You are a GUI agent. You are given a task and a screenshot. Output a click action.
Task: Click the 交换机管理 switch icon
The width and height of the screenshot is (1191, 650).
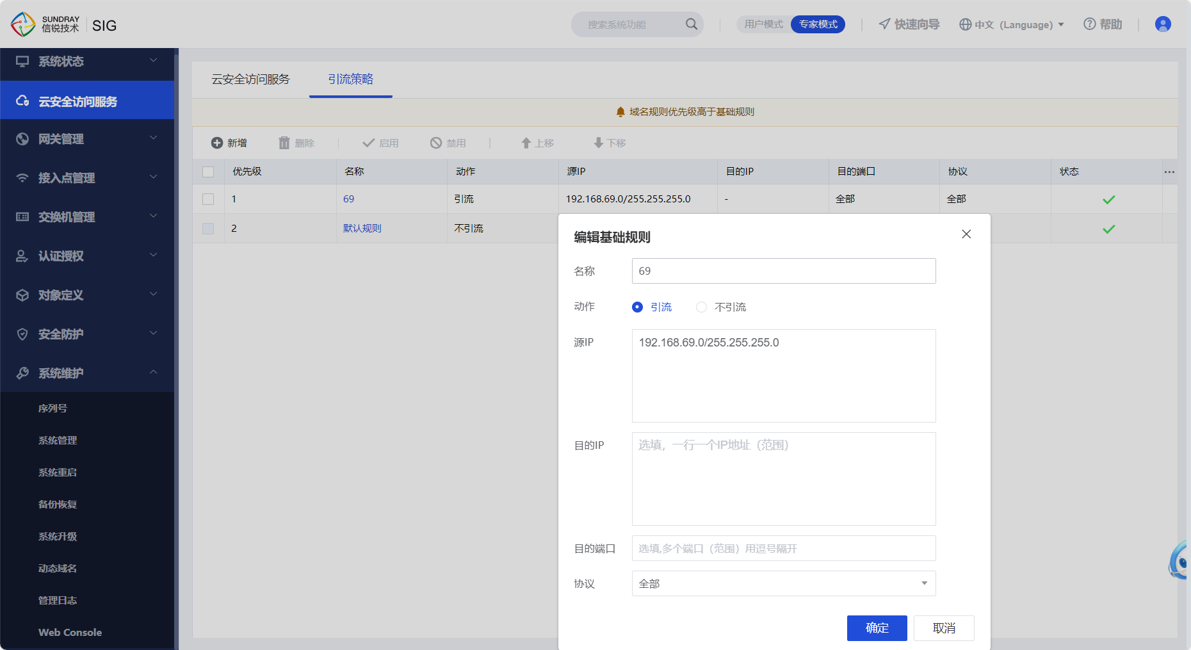pos(22,217)
